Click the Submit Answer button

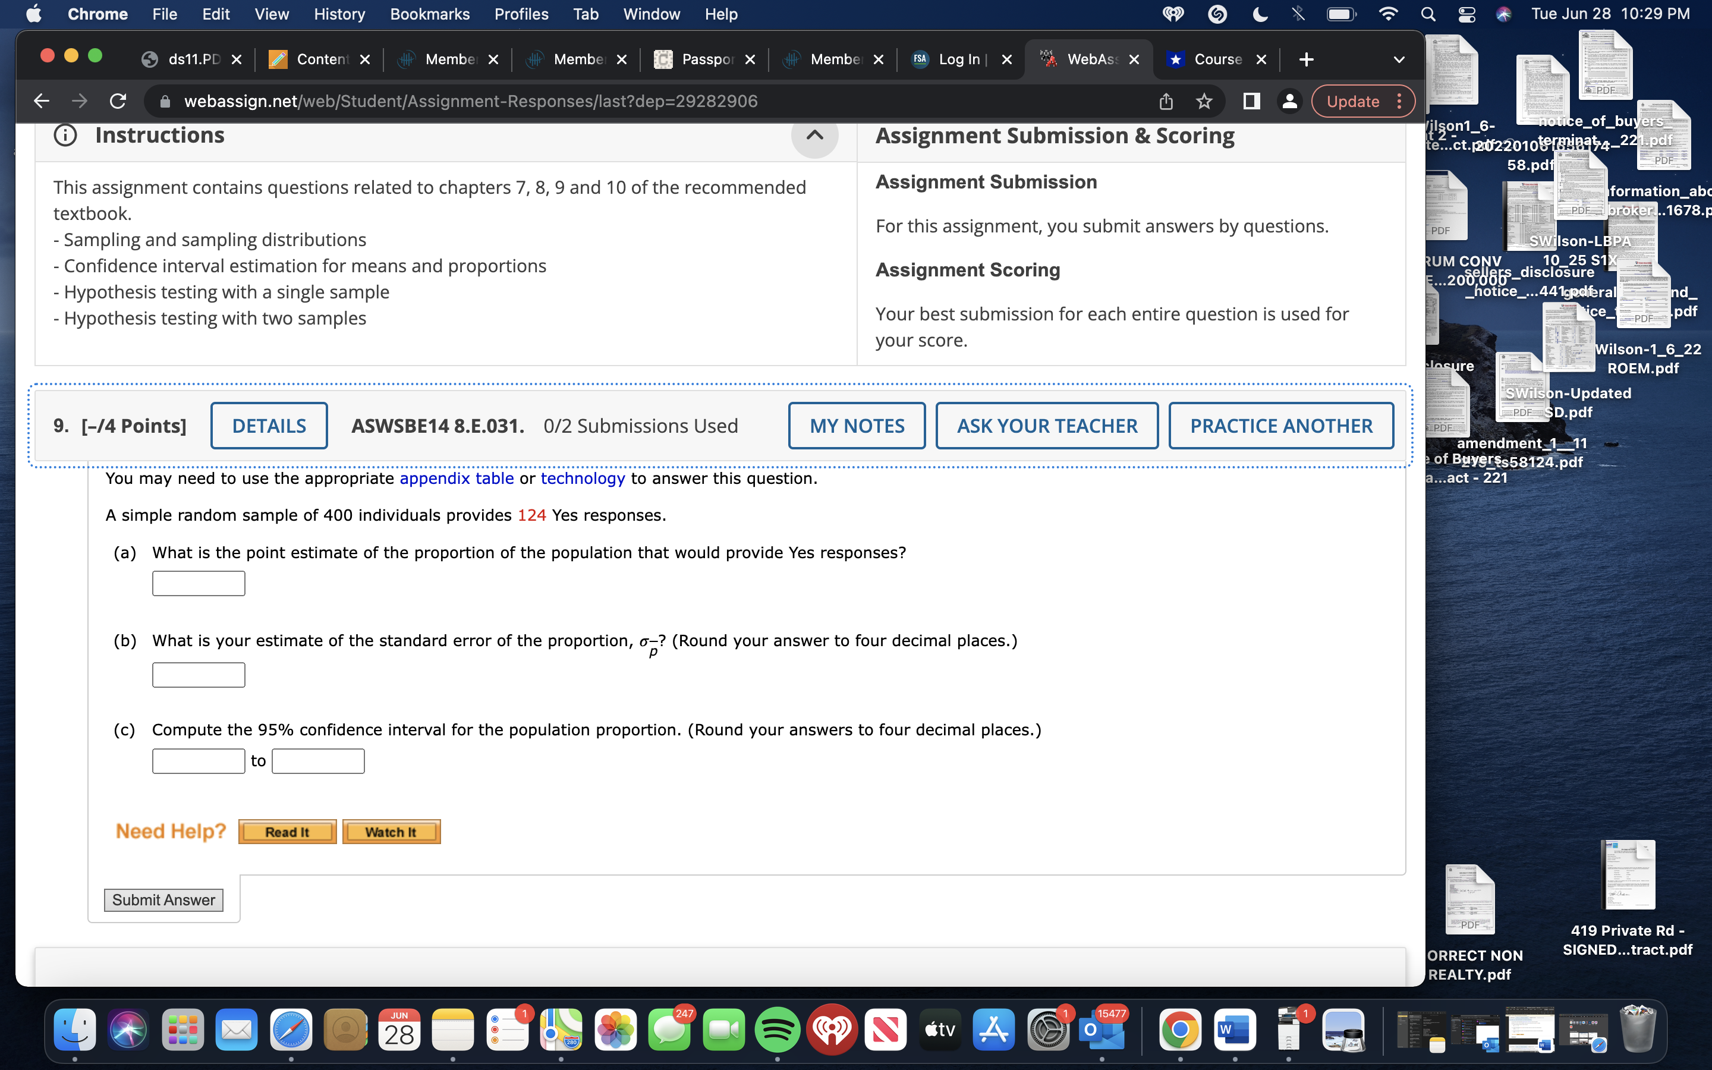163,899
